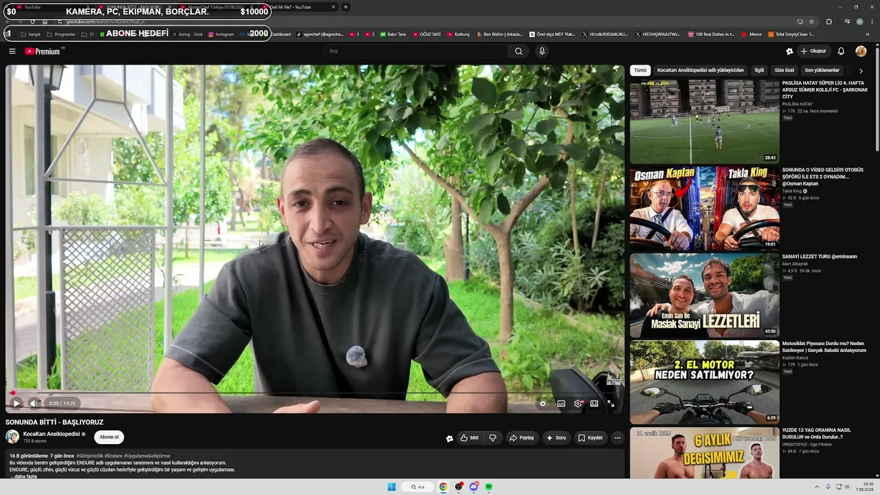Open Spotify from the taskbar

coord(489,487)
